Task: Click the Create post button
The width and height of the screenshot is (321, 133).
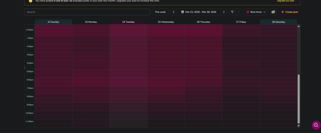Action: 289,12
